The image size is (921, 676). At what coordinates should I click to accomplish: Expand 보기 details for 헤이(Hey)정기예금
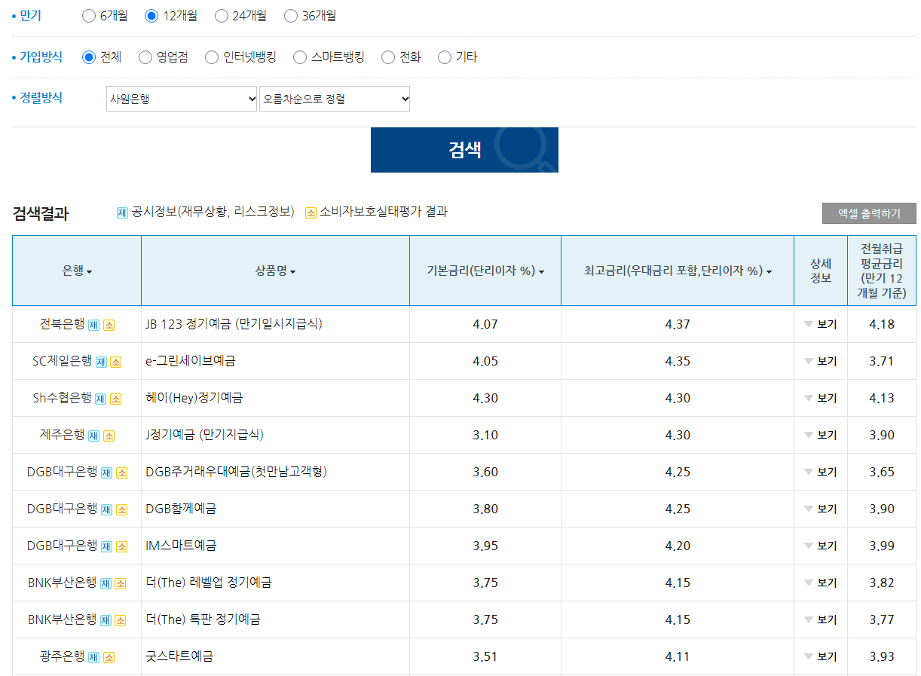pyautogui.click(x=821, y=399)
